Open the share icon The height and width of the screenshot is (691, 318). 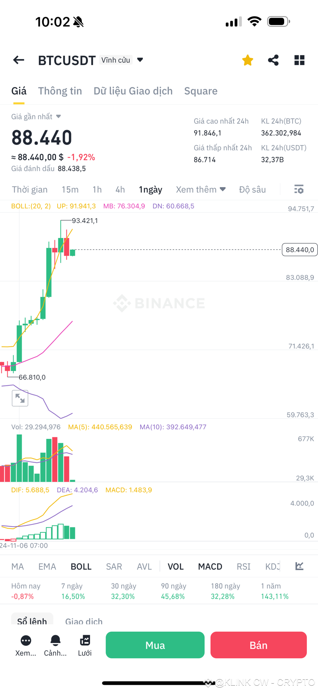click(273, 60)
